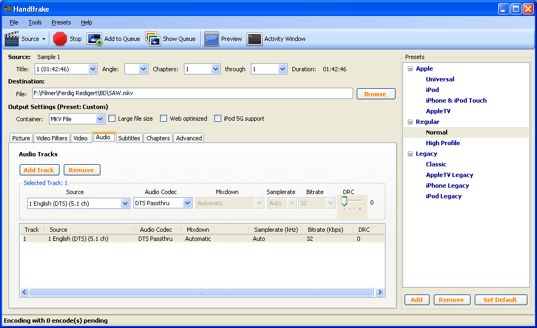Open the Help menu
This screenshot has width=537, height=328.
87,22
